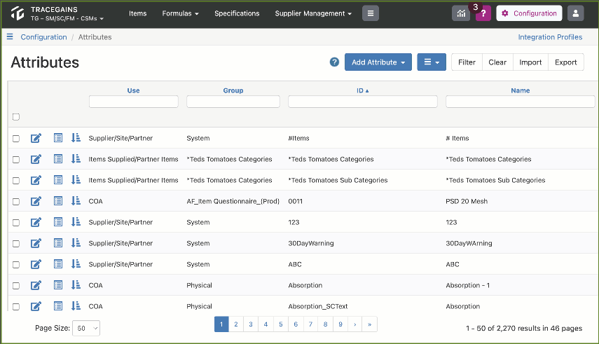
Task: Click the Export button
Action: click(566, 62)
